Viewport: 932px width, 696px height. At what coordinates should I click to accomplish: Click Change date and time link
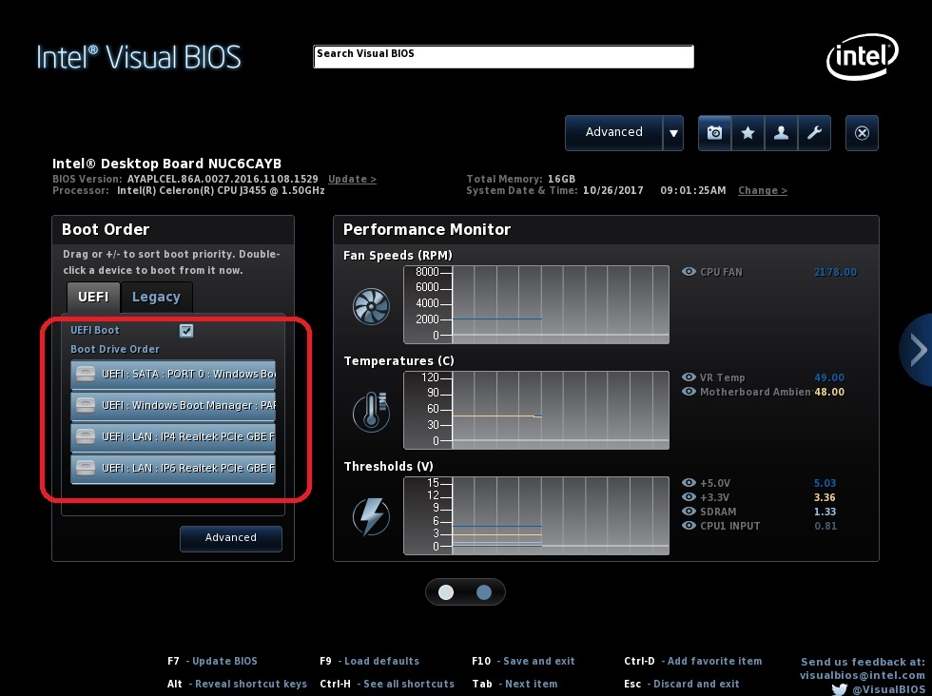[x=763, y=191]
